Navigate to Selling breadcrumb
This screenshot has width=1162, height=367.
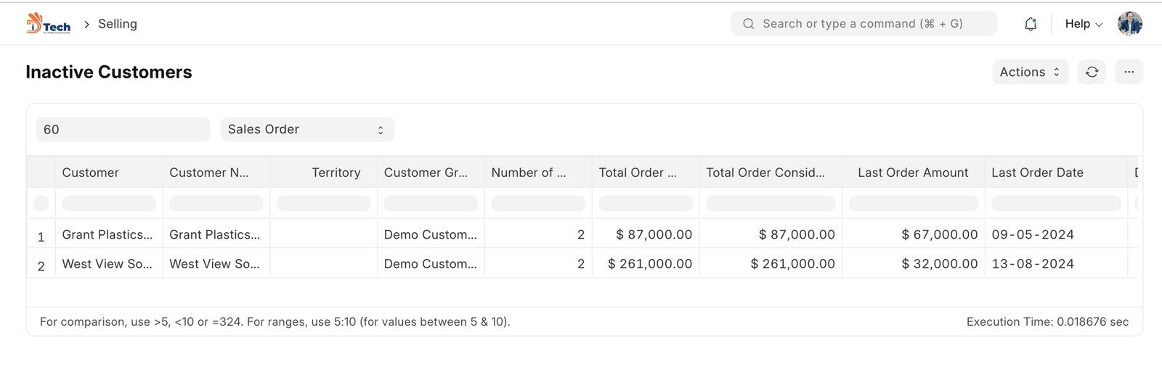(x=118, y=24)
